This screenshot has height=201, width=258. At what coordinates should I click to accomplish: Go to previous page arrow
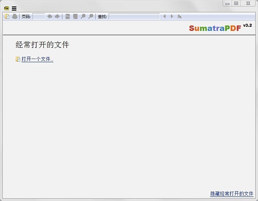pyautogui.click(x=50, y=16)
